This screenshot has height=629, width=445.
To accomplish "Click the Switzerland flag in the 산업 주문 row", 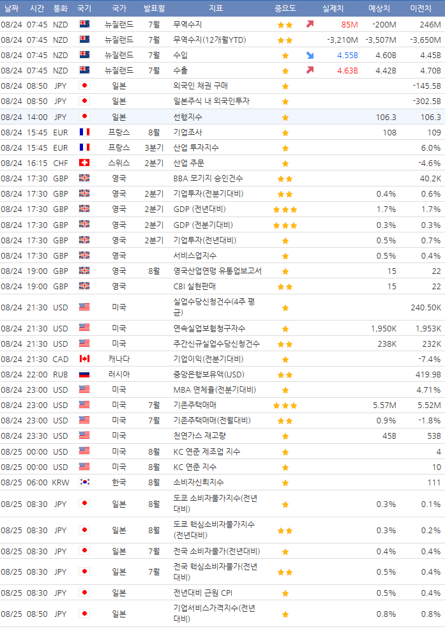I will pyautogui.click(x=84, y=163).
